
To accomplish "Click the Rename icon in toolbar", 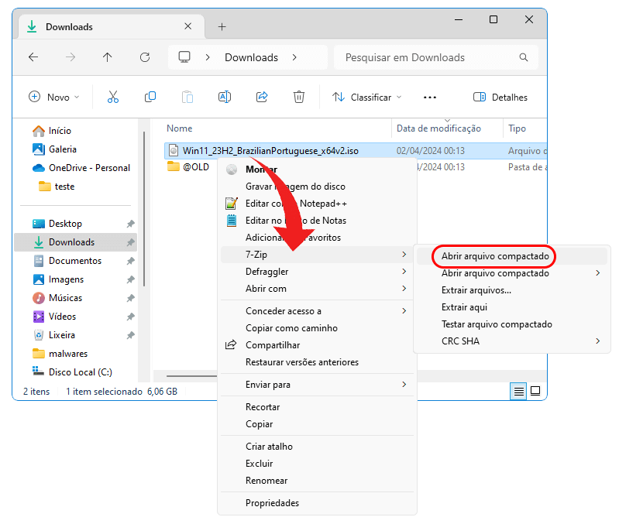I will tap(224, 97).
